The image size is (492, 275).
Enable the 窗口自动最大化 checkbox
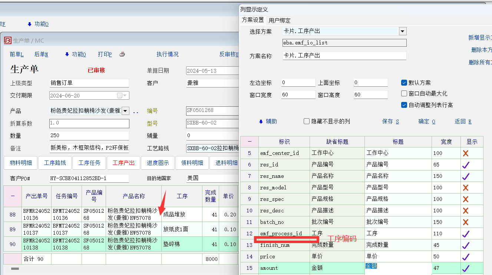(404, 94)
